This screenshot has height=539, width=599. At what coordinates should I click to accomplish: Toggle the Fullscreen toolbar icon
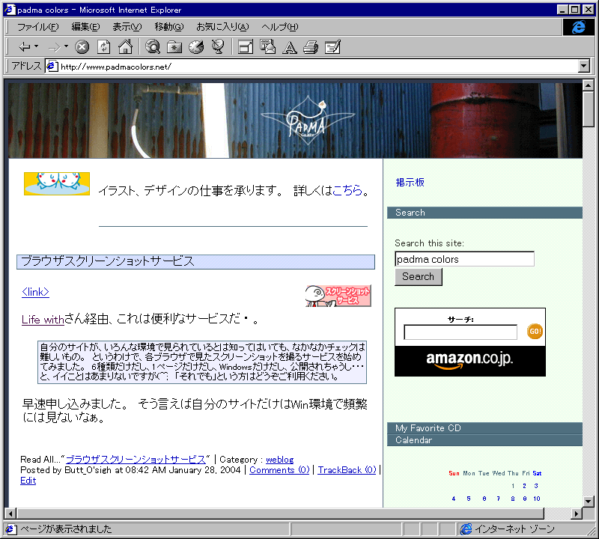click(246, 47)
